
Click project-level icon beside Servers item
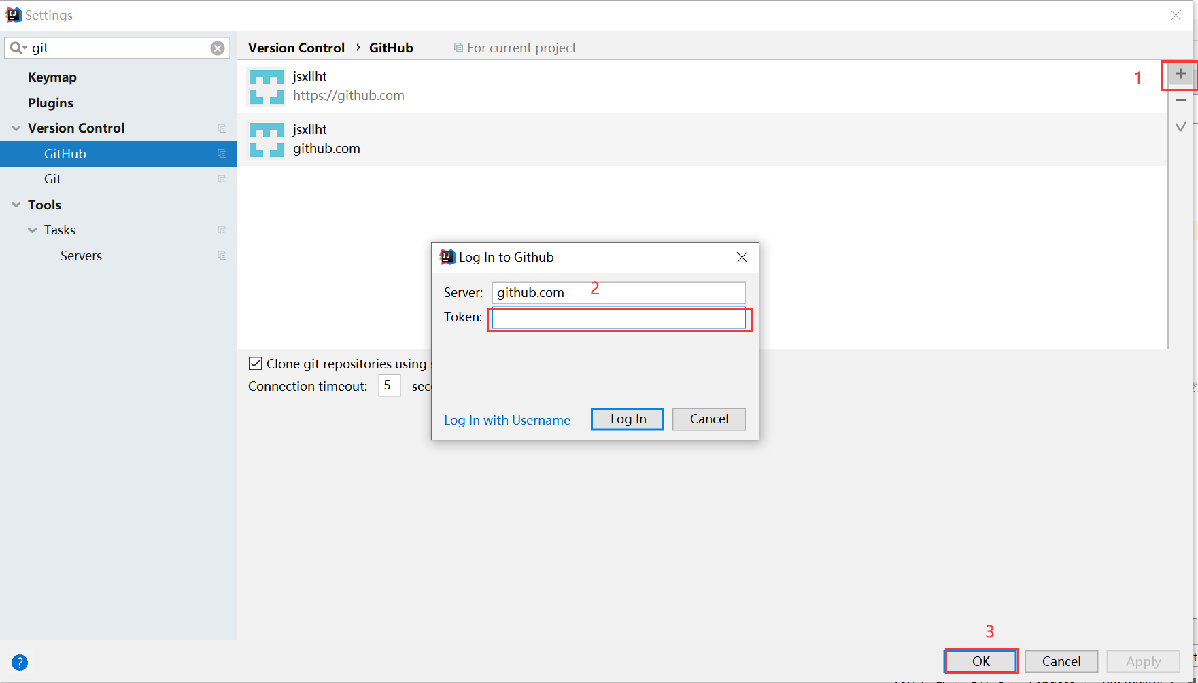pos(222,256)
